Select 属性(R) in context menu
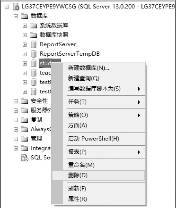176x208 pixels. click(105, 199)
